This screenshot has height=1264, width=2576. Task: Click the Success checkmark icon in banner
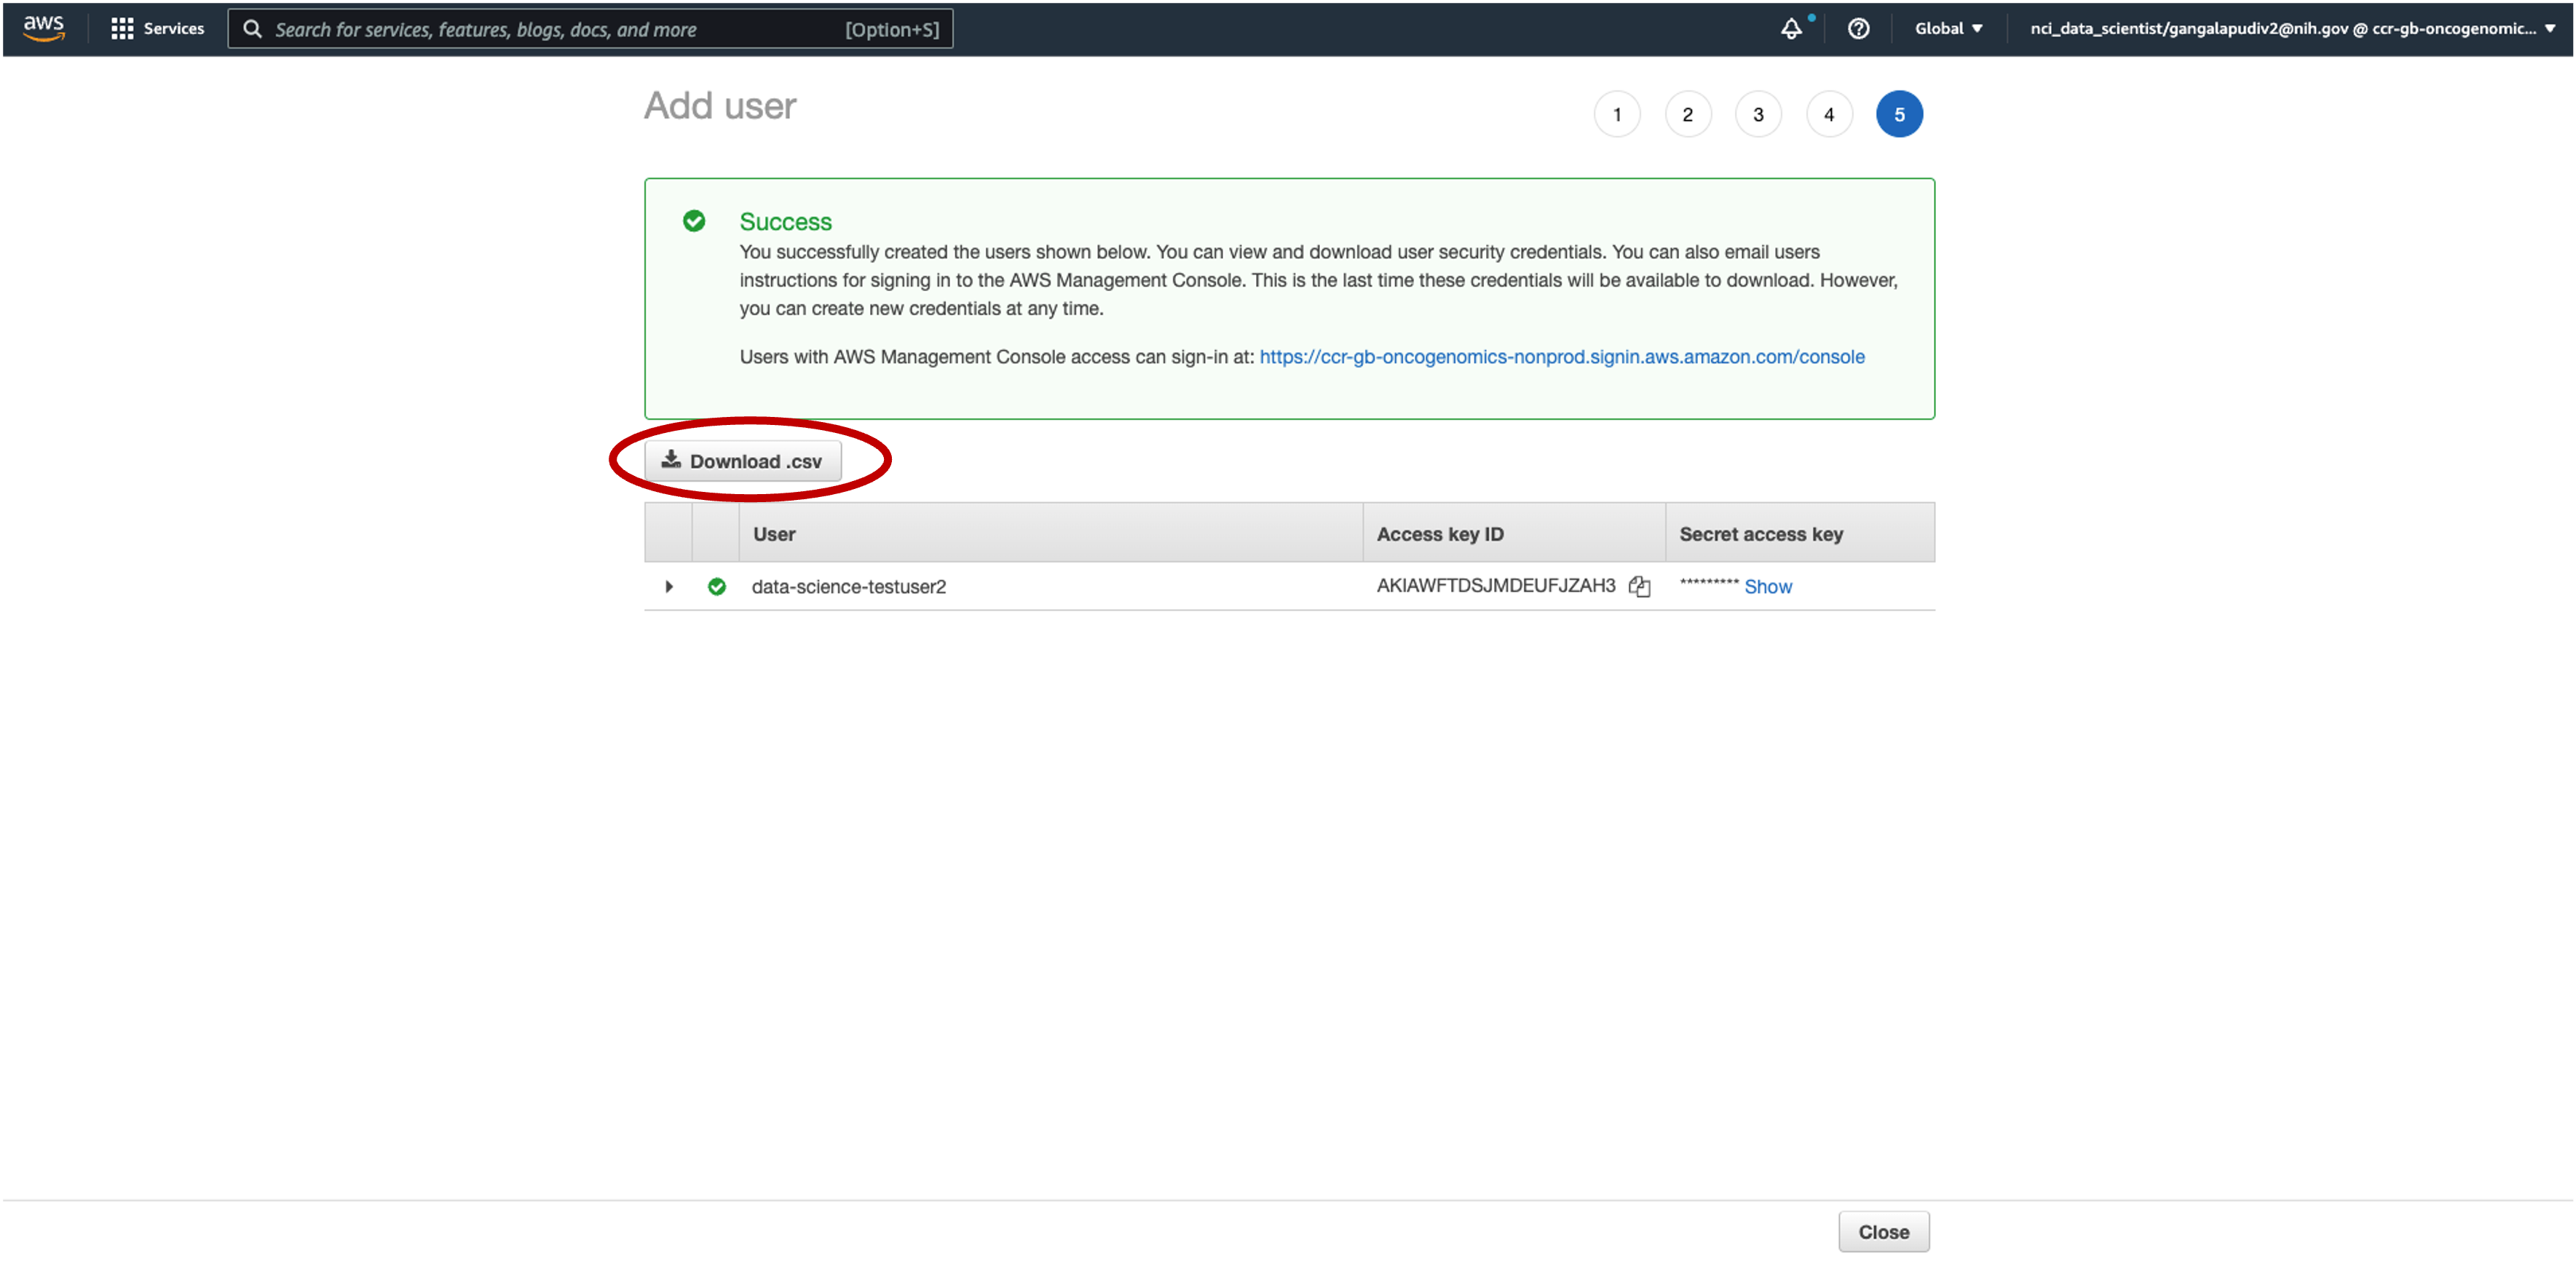click(694, 220)
